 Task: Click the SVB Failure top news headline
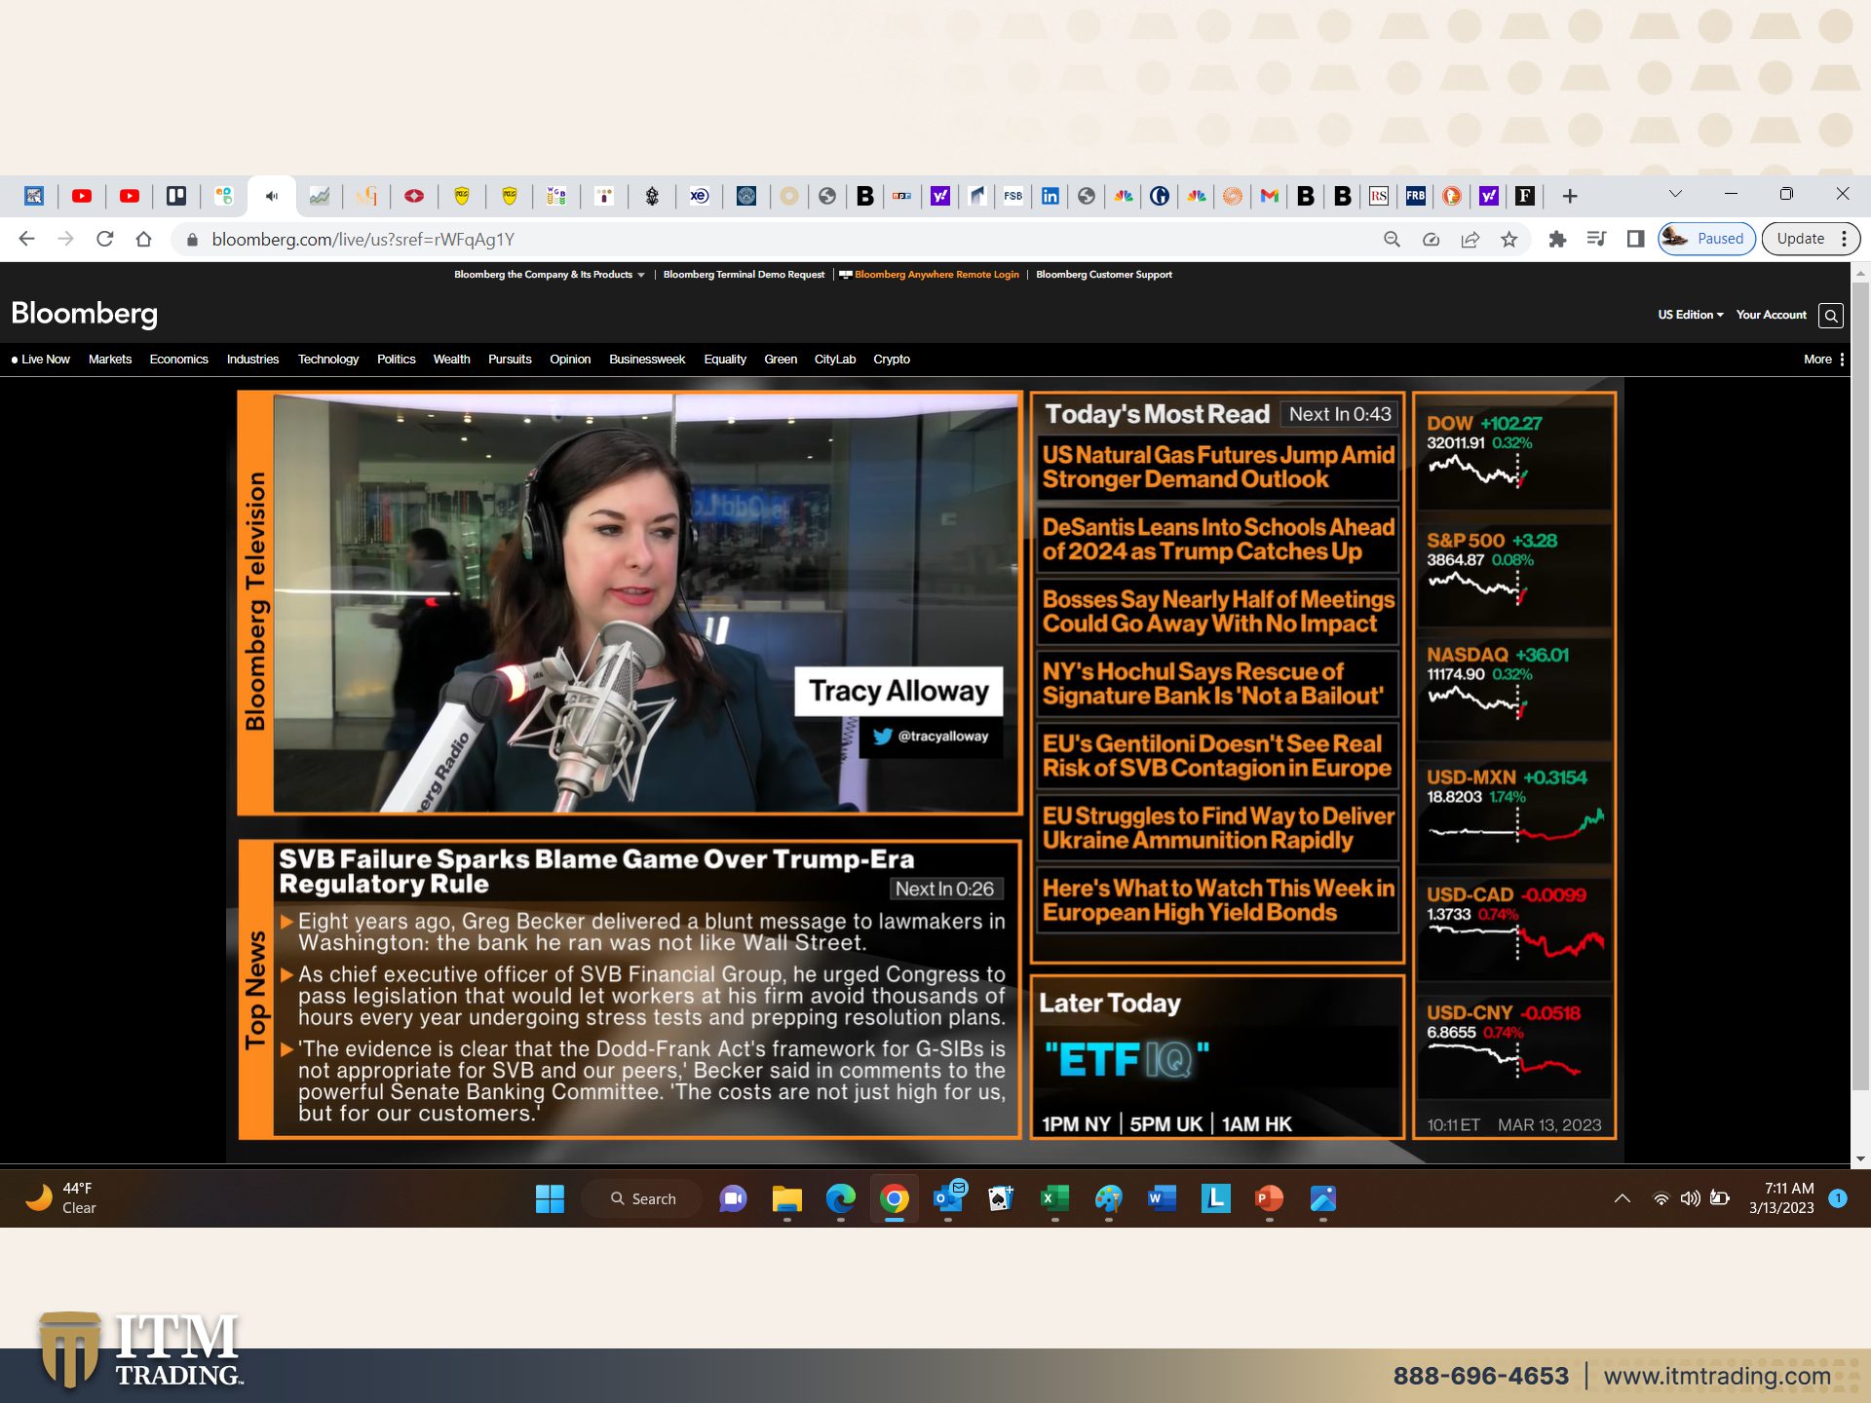[596, 871]
